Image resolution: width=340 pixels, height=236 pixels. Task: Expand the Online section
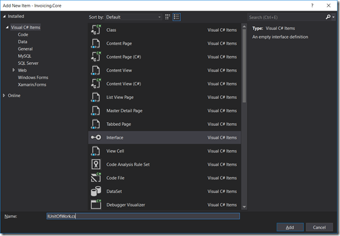click(x=4, y=95)
